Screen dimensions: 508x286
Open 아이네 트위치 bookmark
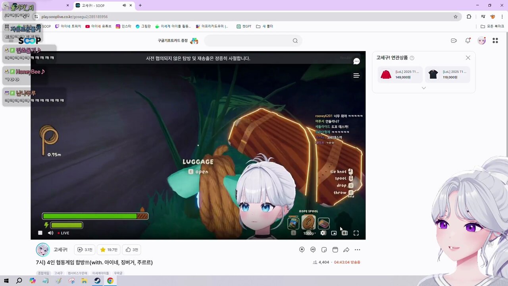tap(68, 26)
